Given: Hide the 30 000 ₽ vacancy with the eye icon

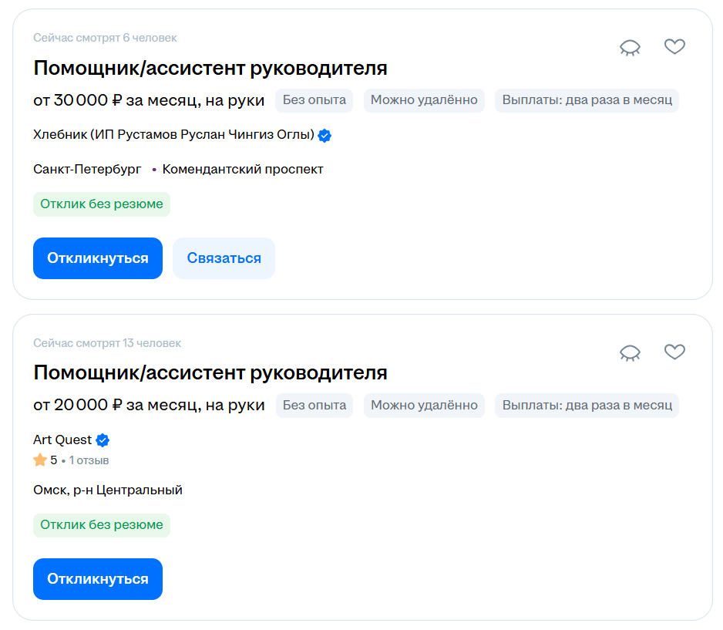Looking at the screenshot, I should (630, 48).
